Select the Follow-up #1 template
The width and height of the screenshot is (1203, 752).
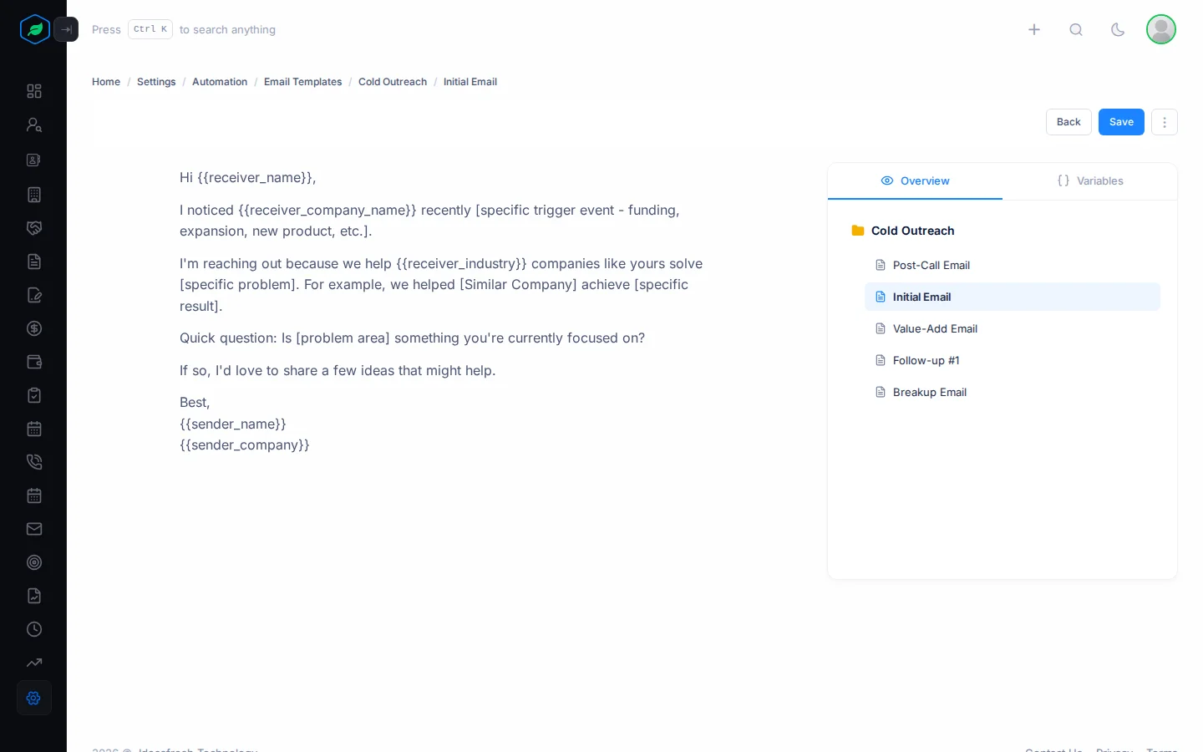pyautogui.click(x=1013, y=360)
